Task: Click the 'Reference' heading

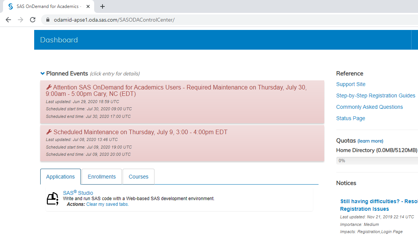Action: click(350, 74)
